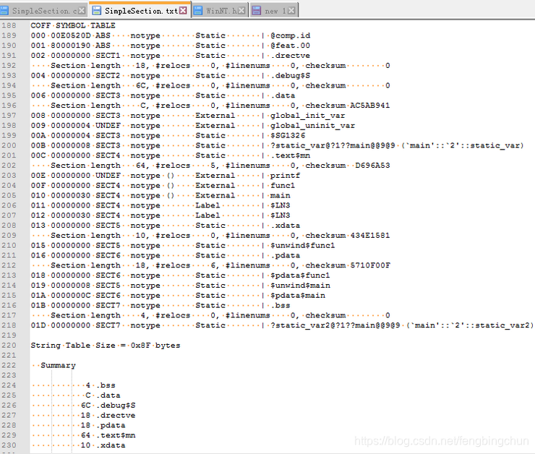535x454 pixels.
Task: Click line number 220 in the margin
Action: 9,345
